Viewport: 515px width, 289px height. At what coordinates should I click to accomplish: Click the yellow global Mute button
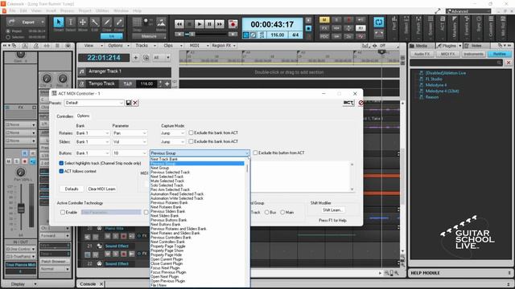point(324,20)
